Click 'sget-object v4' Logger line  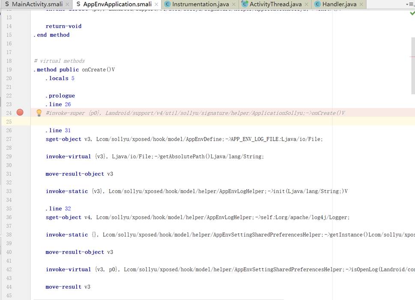[x=197, y=217]
